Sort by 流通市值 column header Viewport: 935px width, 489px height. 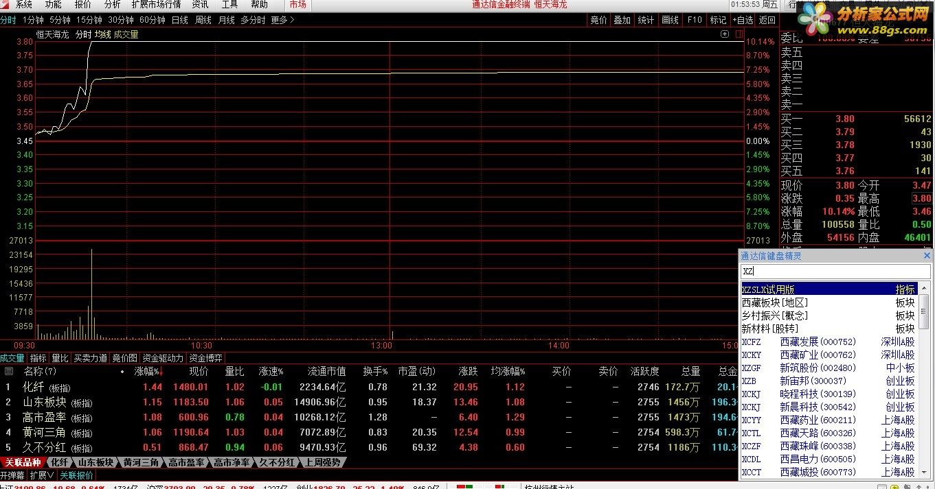[x=326, y=371]
